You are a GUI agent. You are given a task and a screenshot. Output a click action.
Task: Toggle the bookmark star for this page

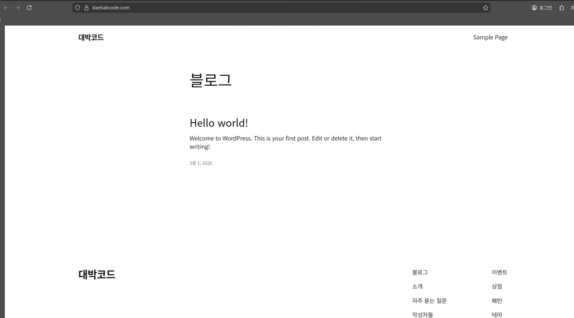click(485, 8)
